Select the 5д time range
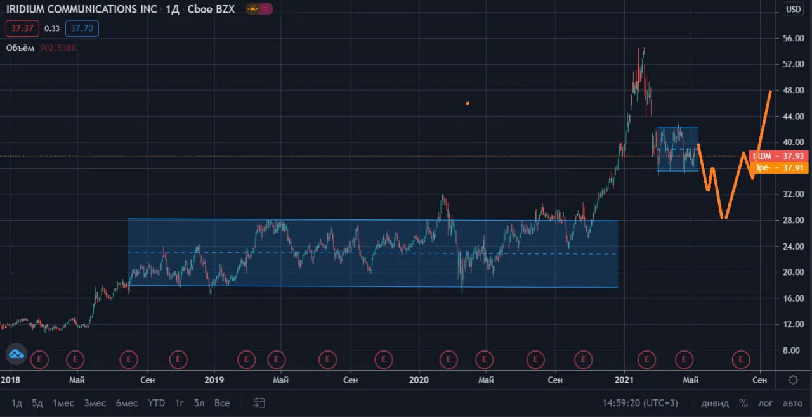 point(37,403)
